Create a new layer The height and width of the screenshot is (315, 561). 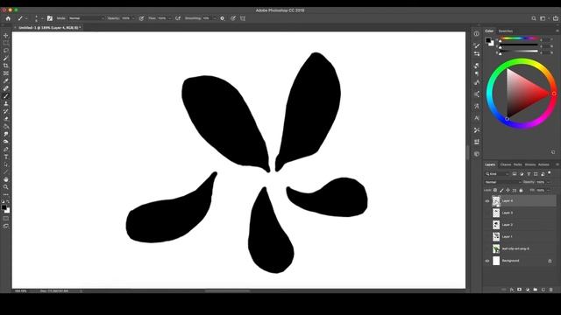(x=543, y=290)
